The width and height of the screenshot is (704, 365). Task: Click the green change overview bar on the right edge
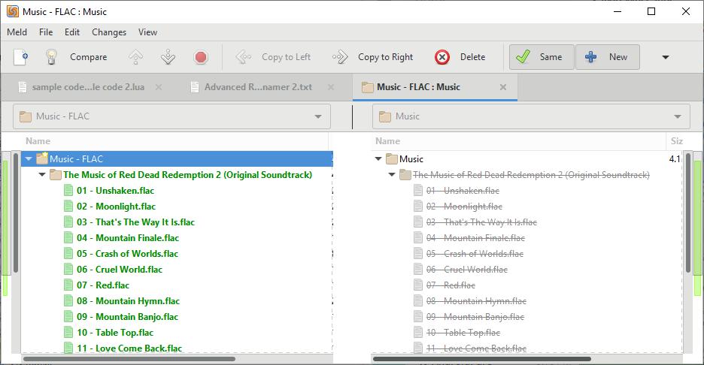pos(697,228)
